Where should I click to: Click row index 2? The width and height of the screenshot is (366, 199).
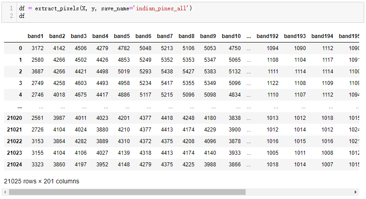(21, 72)
